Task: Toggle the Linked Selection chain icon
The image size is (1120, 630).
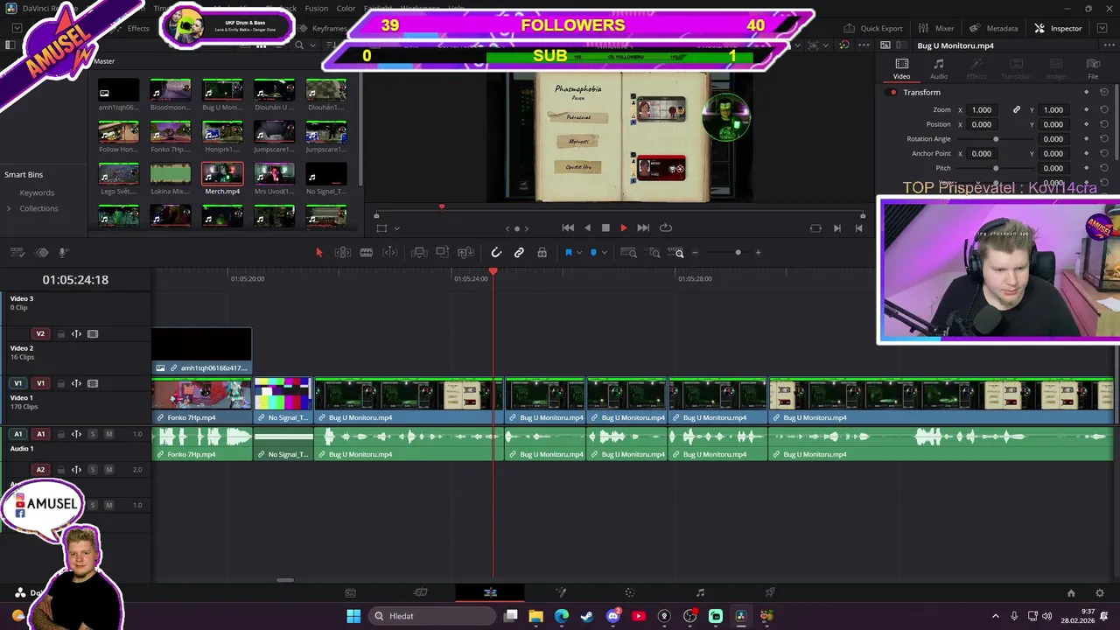Action: point(519,253)
